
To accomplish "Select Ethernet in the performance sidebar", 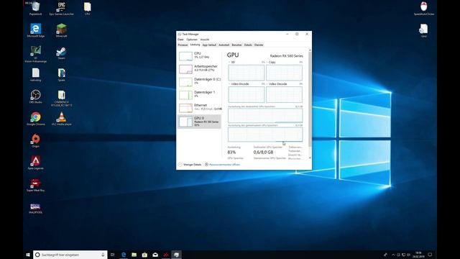I will [x=200, y=107].
